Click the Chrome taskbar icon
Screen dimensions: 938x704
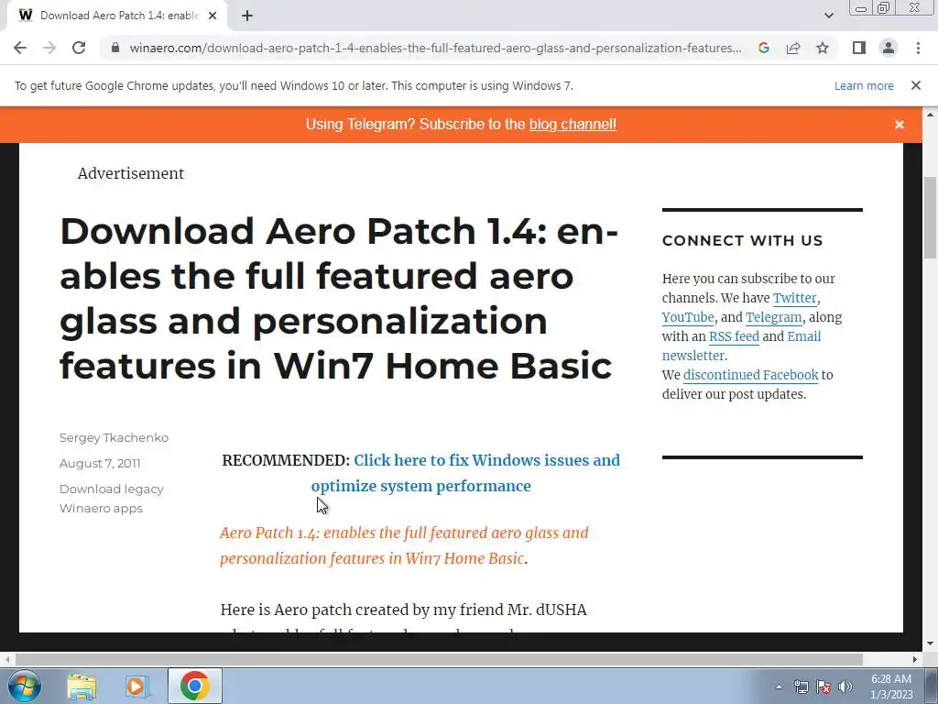click(195, 686)
